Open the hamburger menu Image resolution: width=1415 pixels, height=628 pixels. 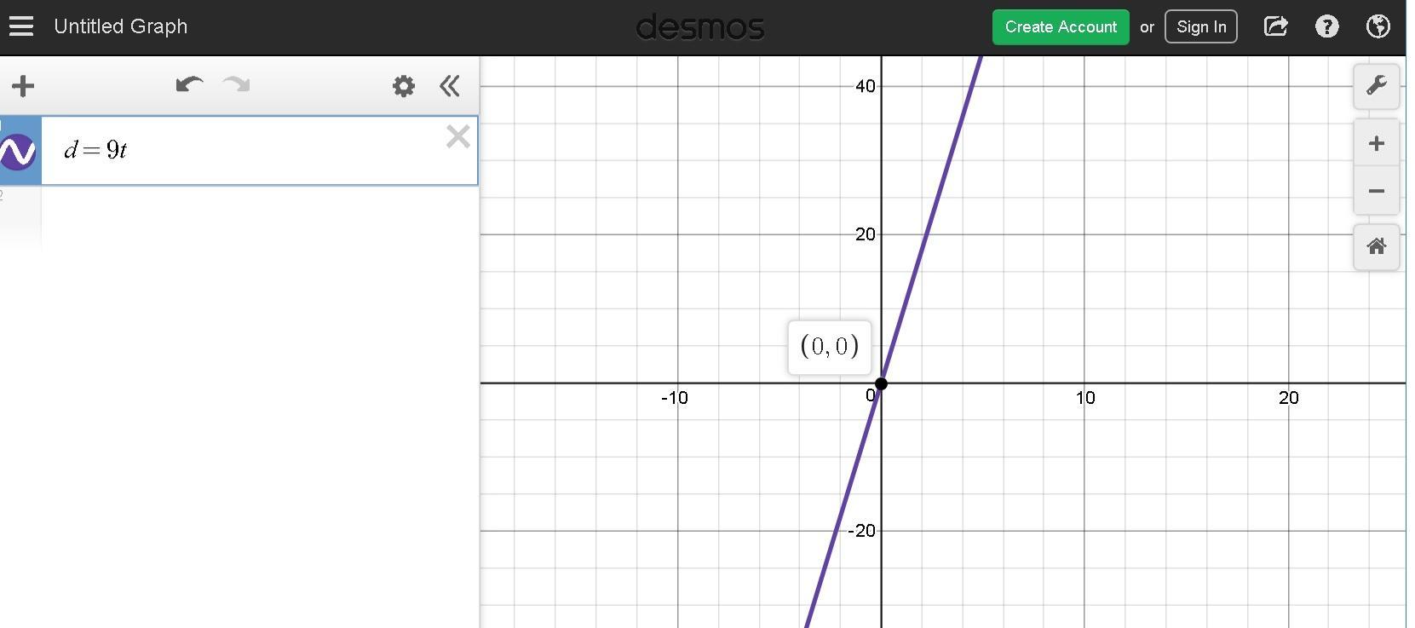21,26
